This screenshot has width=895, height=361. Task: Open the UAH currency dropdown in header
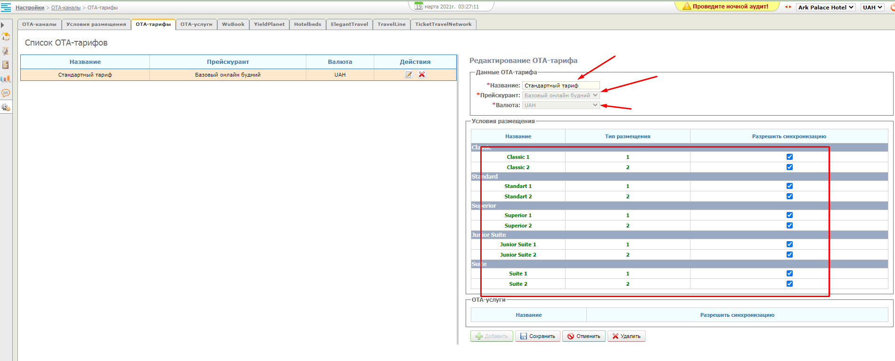[x=872, y=8]
